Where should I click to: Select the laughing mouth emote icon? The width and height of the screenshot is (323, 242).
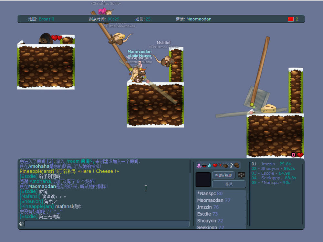coord(204,165)
